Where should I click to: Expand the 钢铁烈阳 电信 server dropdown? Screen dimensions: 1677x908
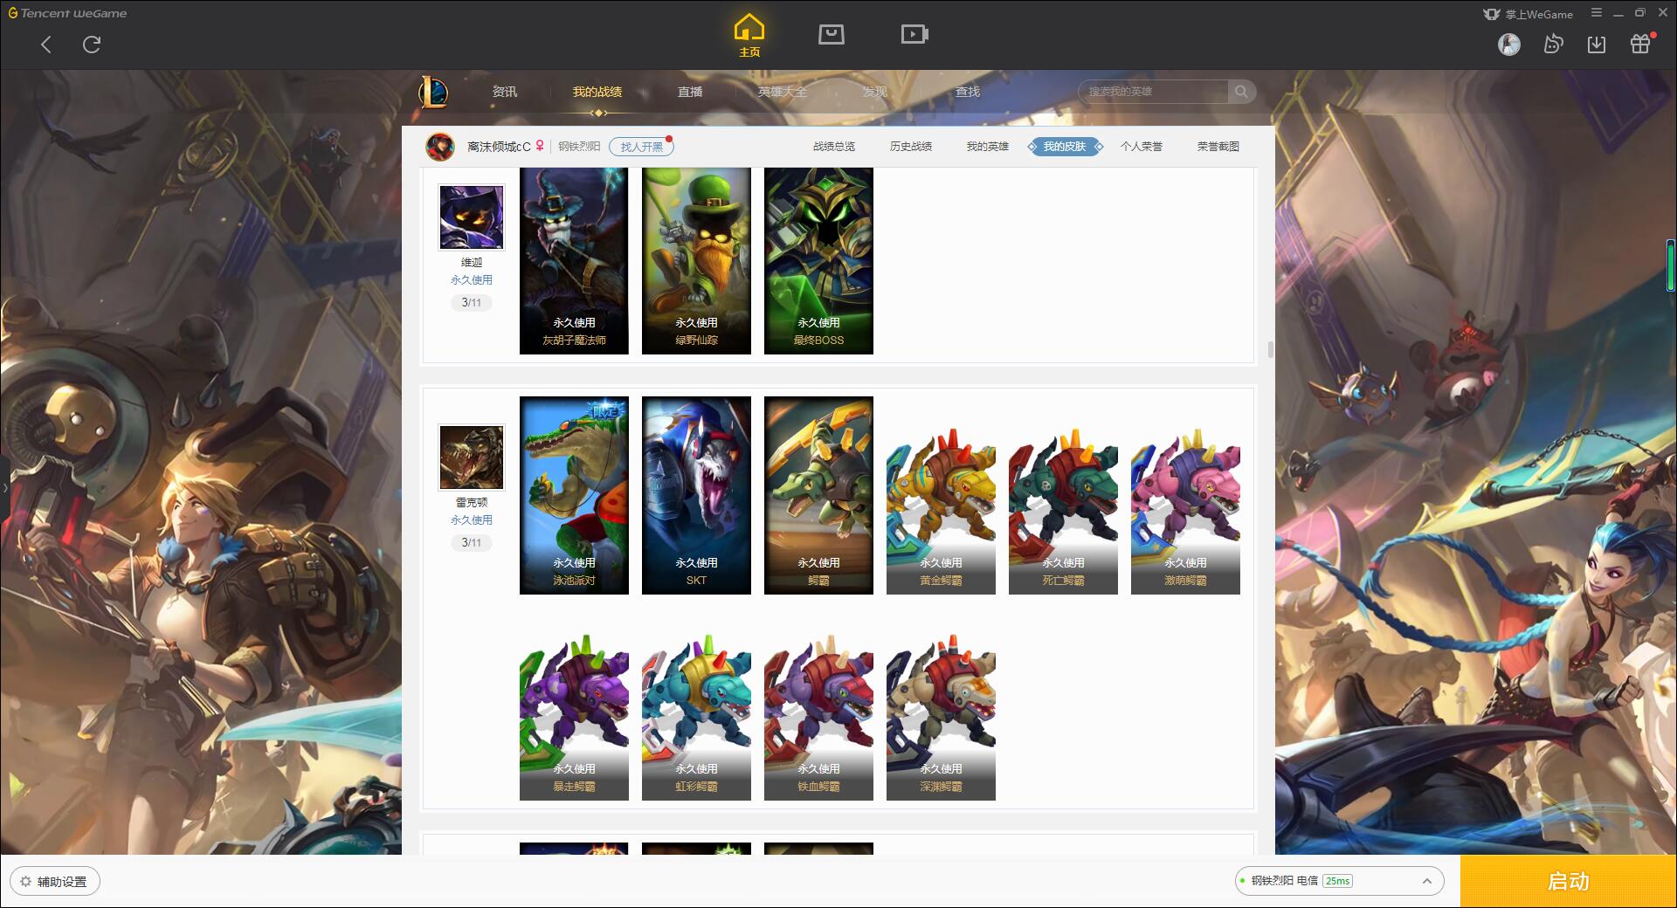1339,881
